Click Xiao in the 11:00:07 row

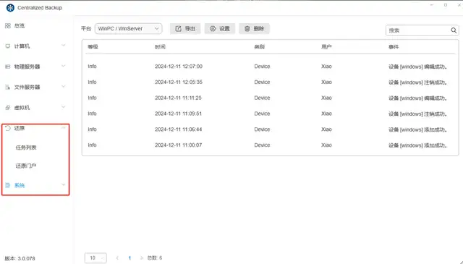326,145
